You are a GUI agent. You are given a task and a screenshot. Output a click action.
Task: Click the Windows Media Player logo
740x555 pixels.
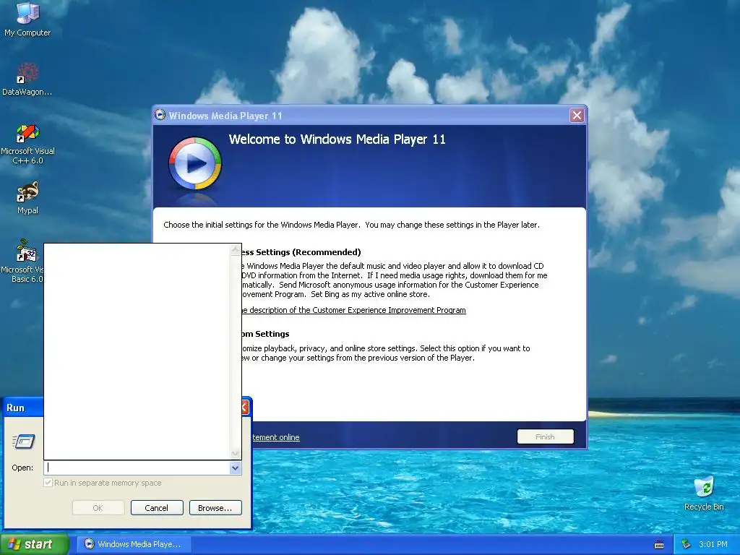(x=195, y=163)
